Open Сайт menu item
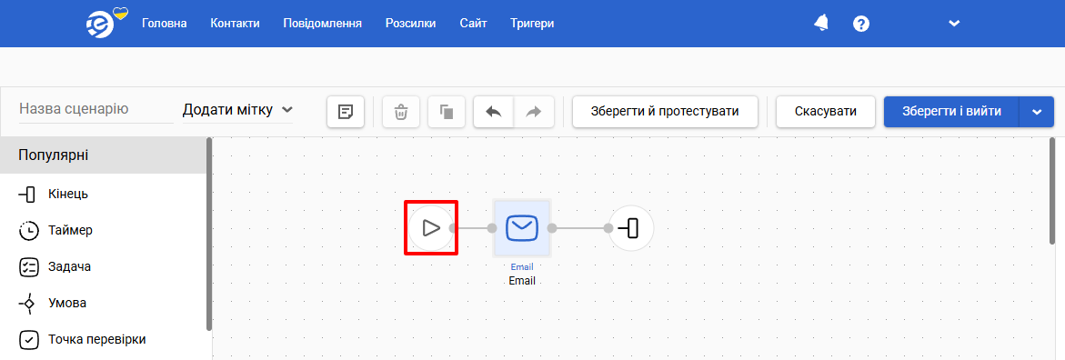Image resolution: width=1065 pixels, height=360 pixels. [473, 23]
